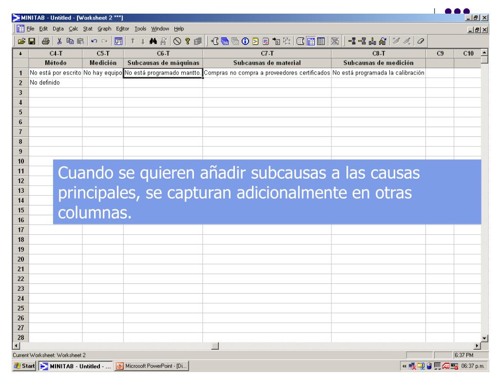Click the 'Medición' column name cell
This screenshot has width=499, height=374.
(x=103, y=63)
